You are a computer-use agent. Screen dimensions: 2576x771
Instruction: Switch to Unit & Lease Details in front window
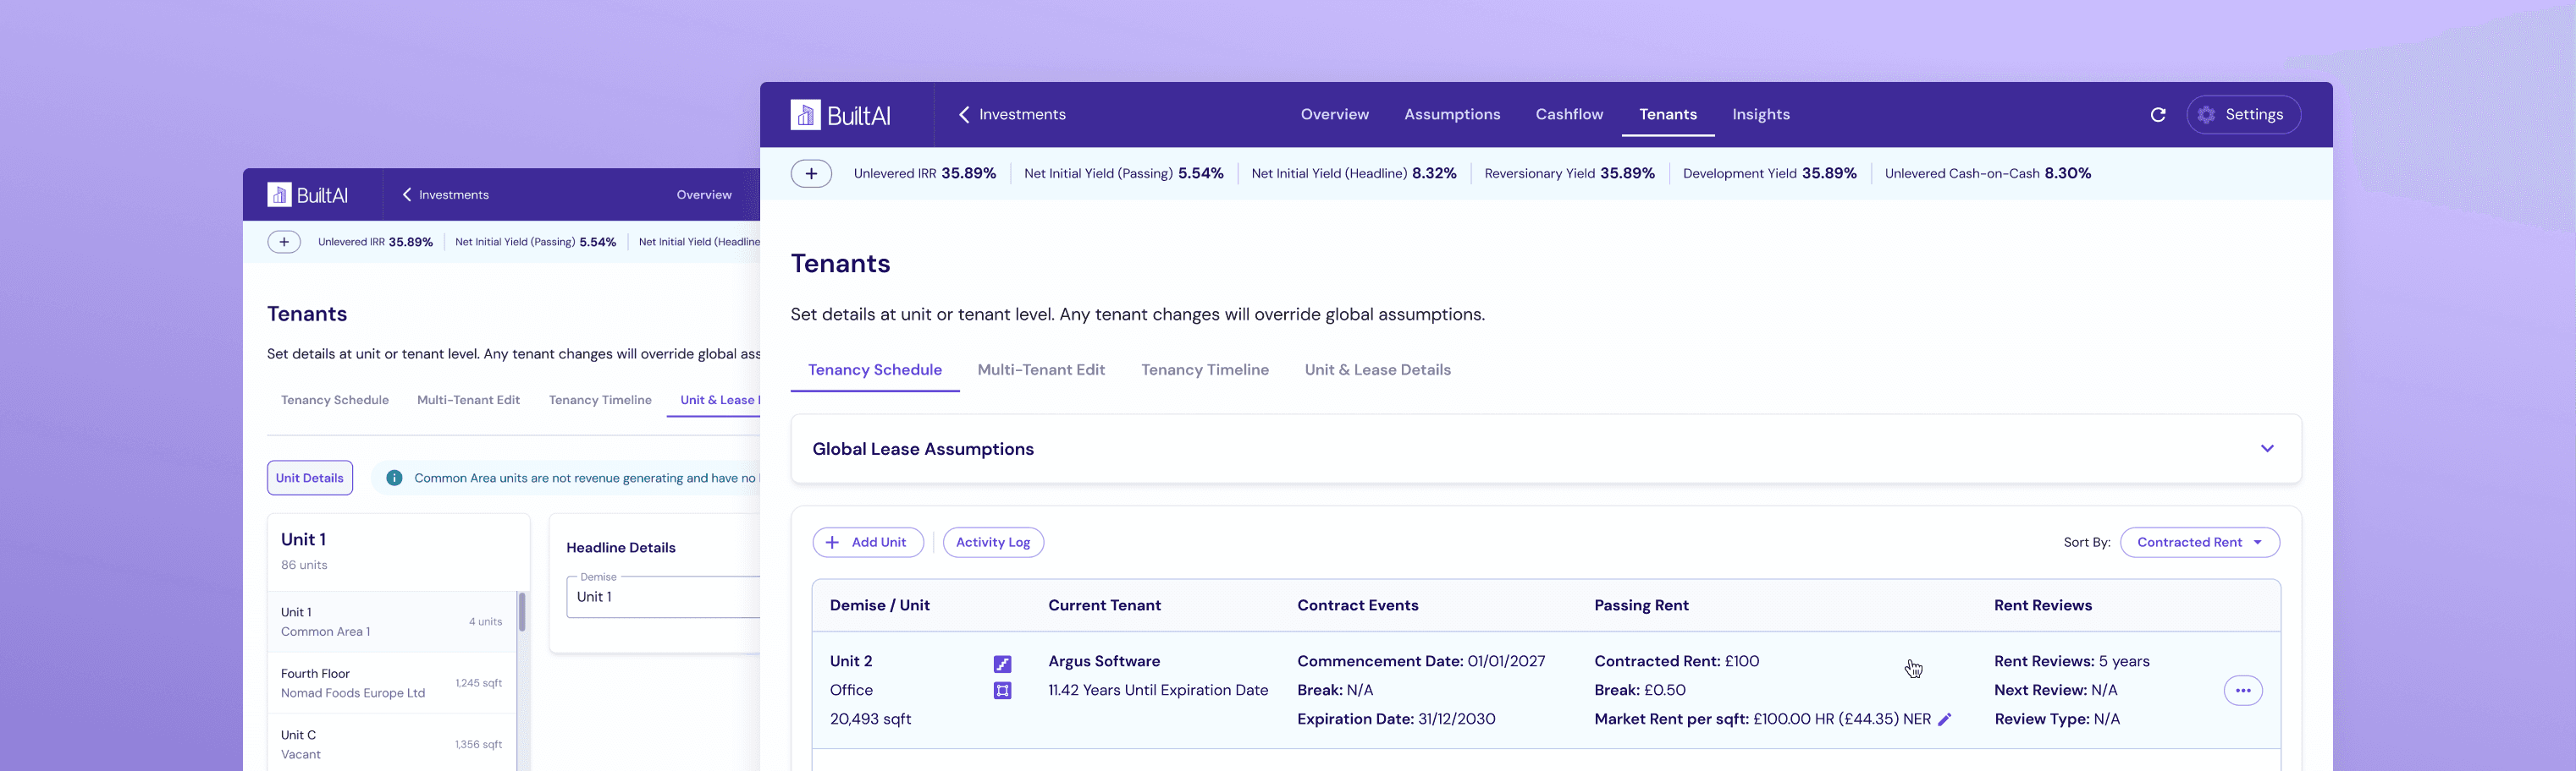point(1377,369)
